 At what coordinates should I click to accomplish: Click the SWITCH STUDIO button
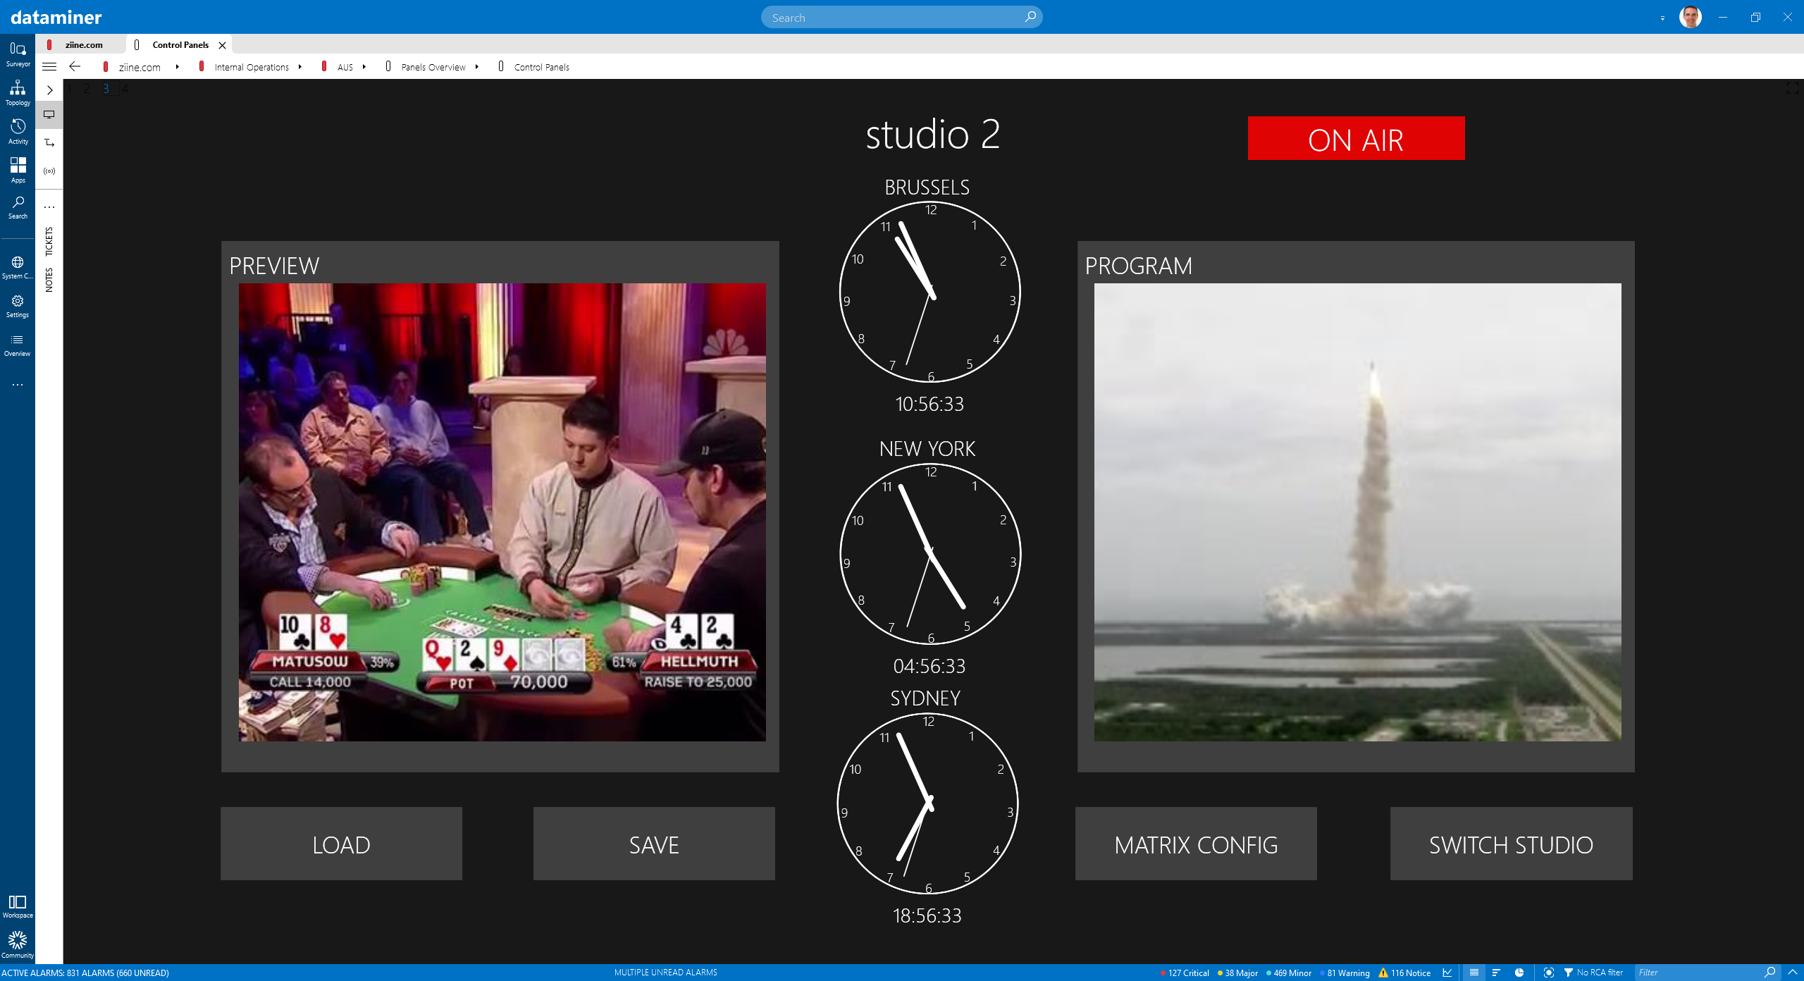(1511, 844)
